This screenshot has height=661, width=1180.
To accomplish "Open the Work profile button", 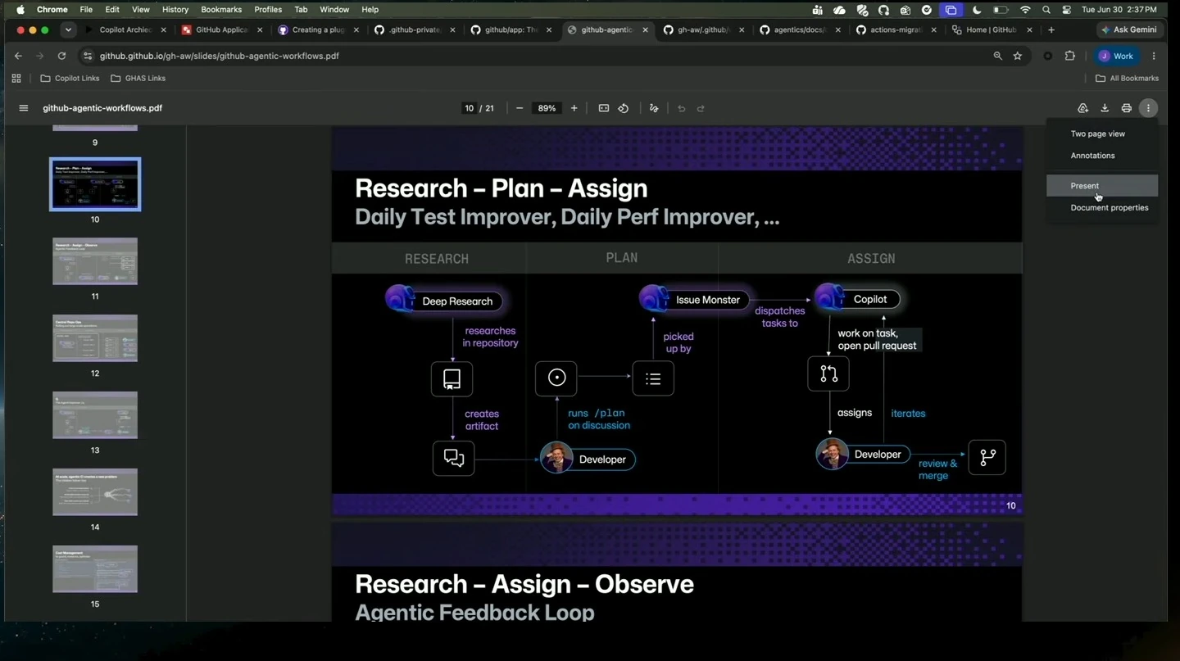I will pos(1117,56).
